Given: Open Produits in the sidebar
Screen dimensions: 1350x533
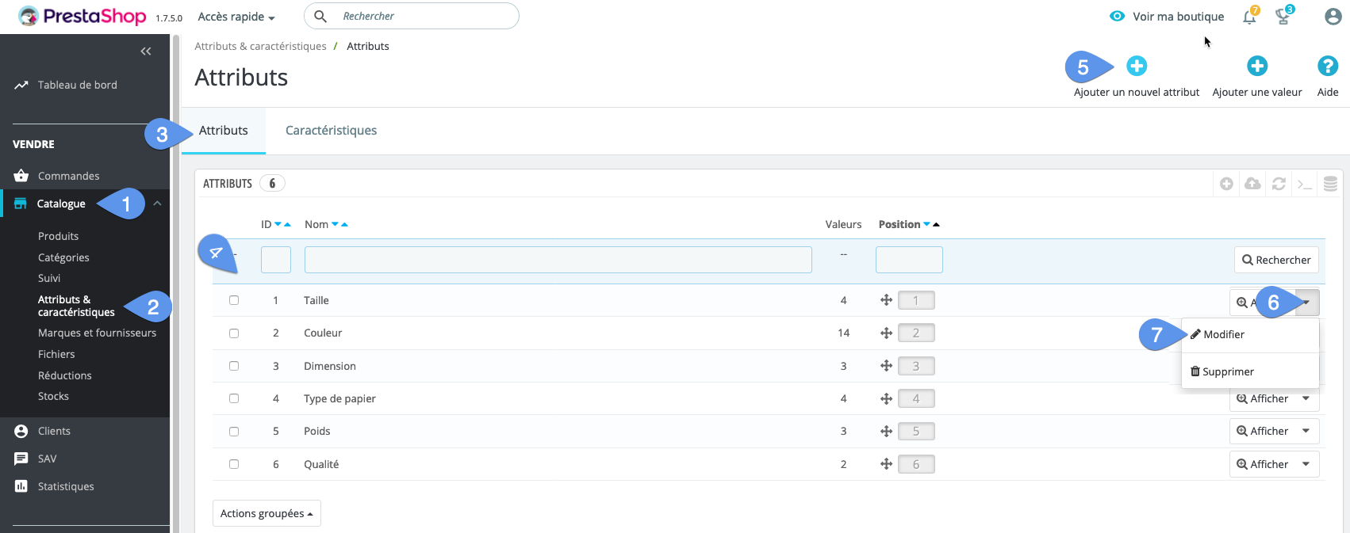Looking at the screenshot, I should click(58, 236).
